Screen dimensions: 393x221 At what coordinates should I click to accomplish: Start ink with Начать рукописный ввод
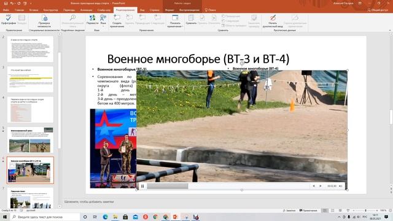pos(273,21)
